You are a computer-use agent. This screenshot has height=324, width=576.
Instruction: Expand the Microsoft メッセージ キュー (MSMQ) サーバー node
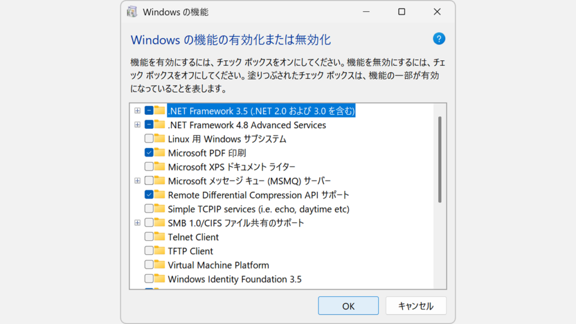coord(137,181)
